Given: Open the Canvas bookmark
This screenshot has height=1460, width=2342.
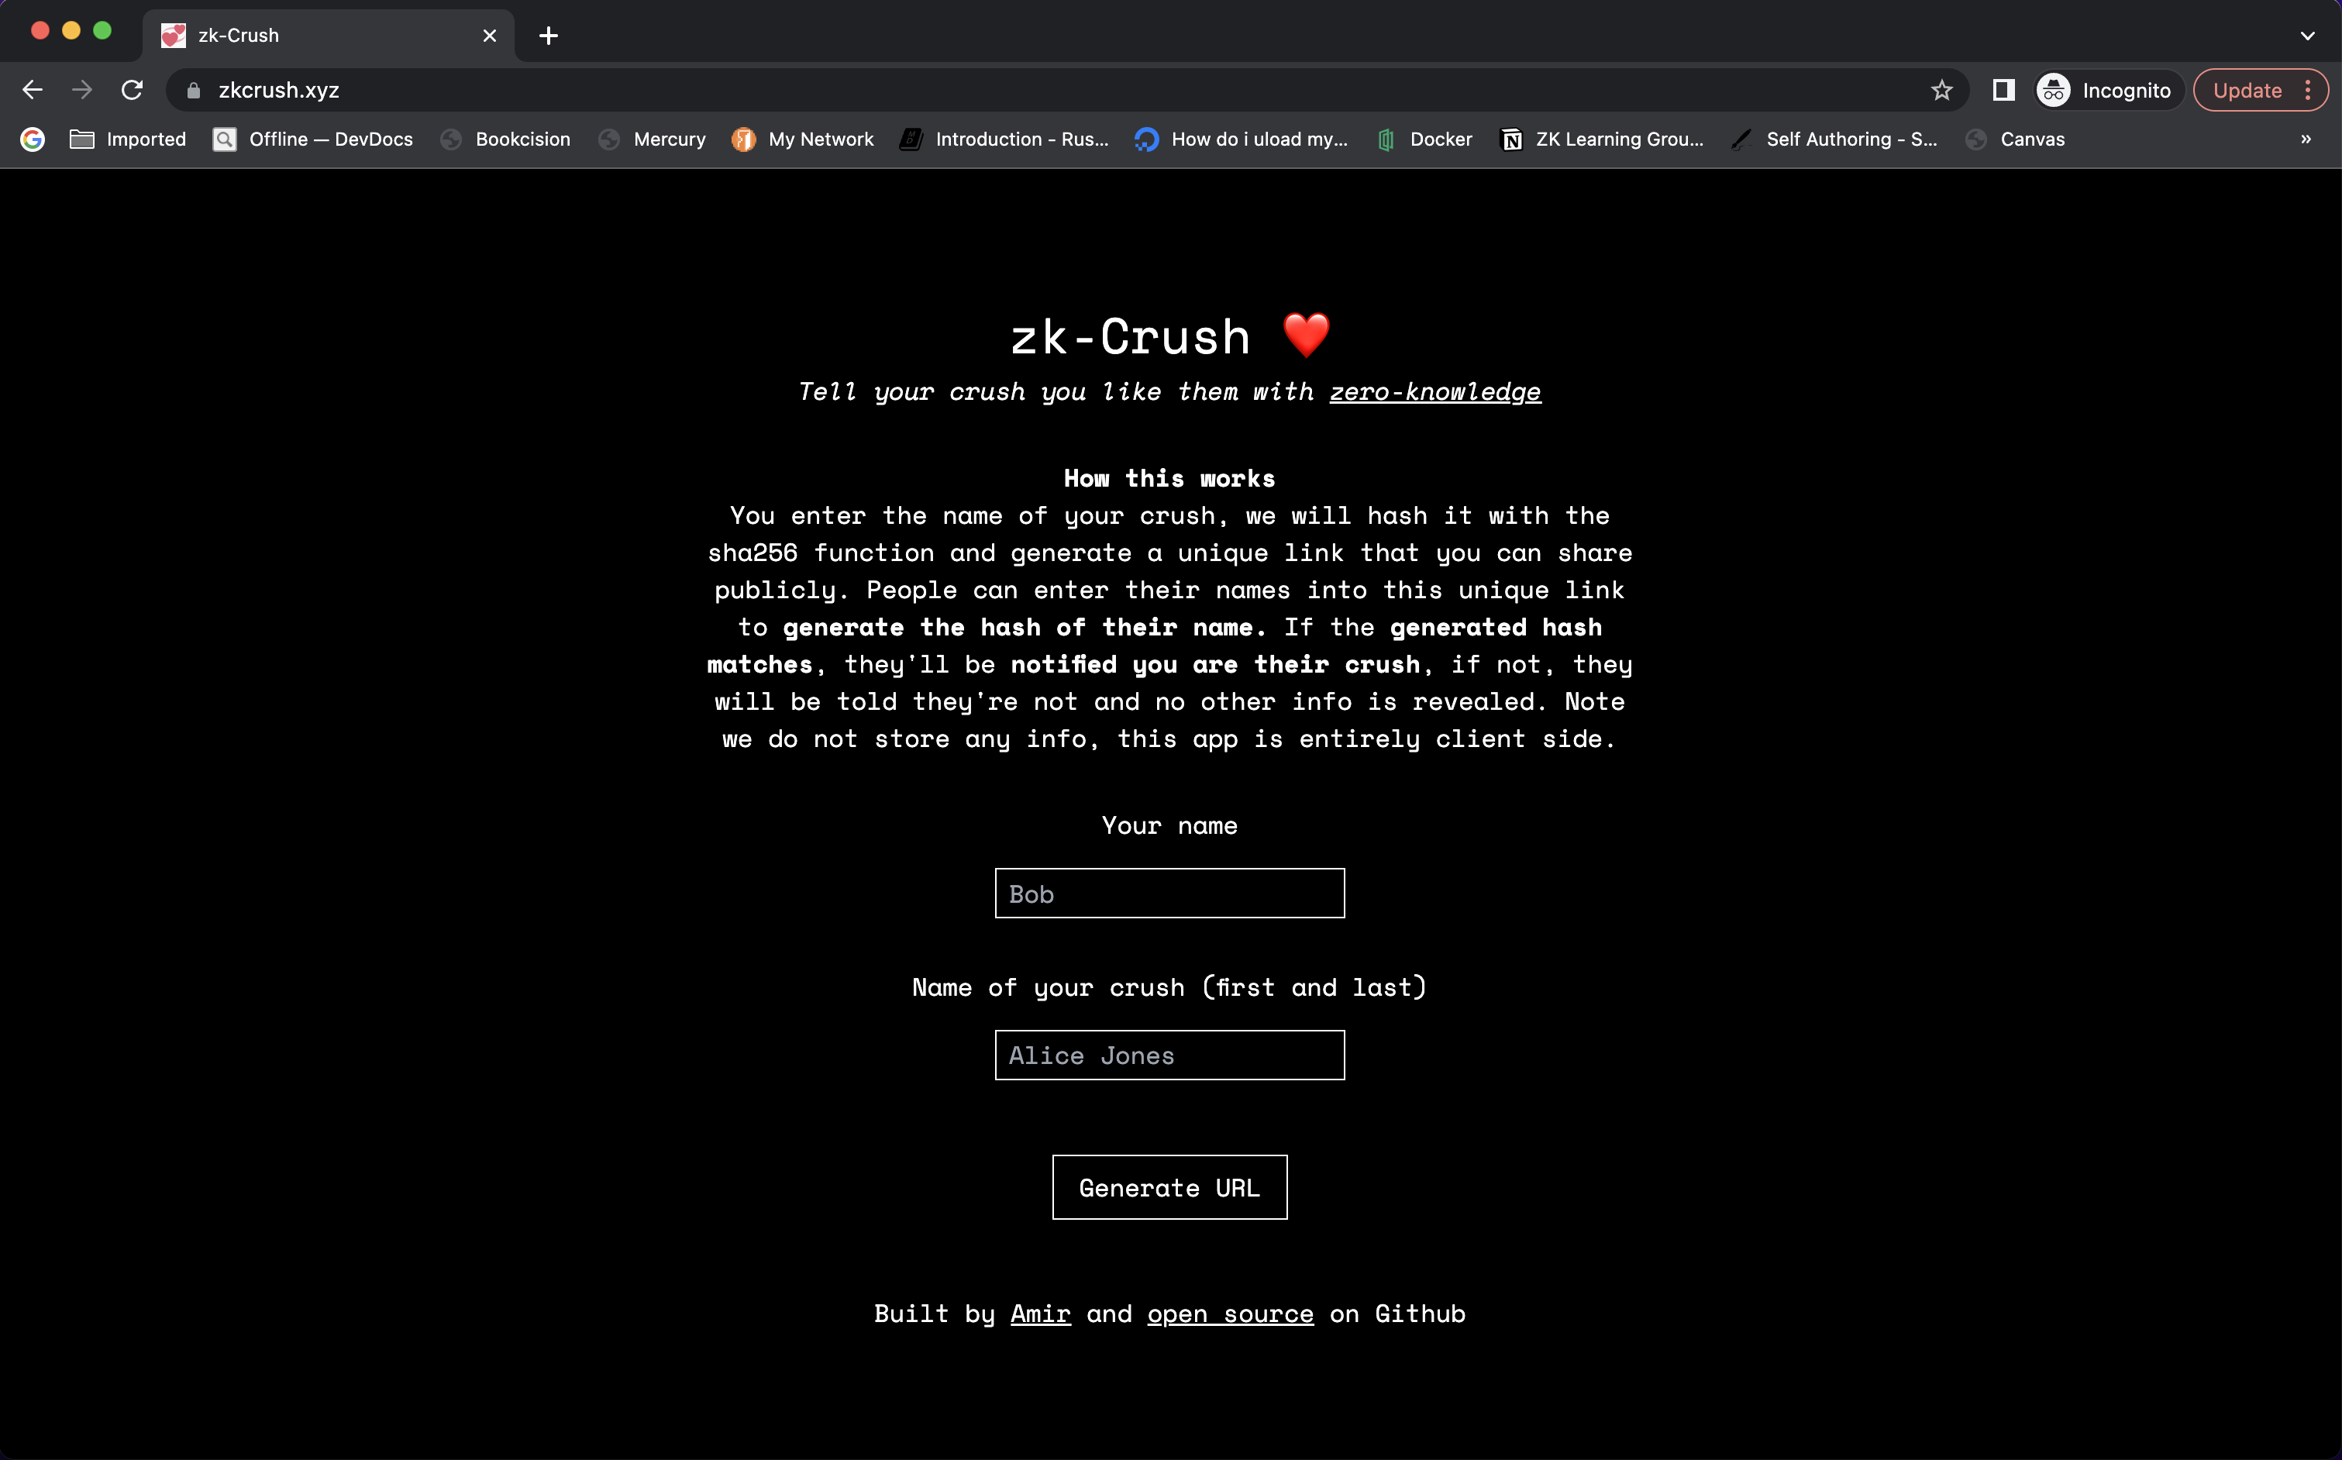Looking at the screenshot, I should 2015,139.
